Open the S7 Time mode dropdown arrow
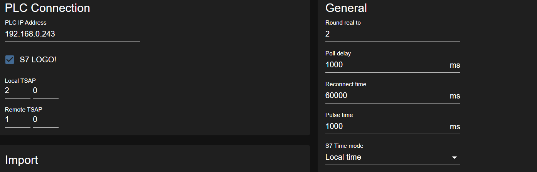 (455, 157)
